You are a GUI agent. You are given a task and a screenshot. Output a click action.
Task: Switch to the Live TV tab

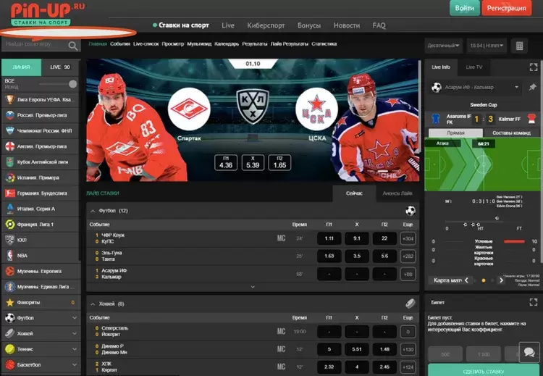coord(473,67)
